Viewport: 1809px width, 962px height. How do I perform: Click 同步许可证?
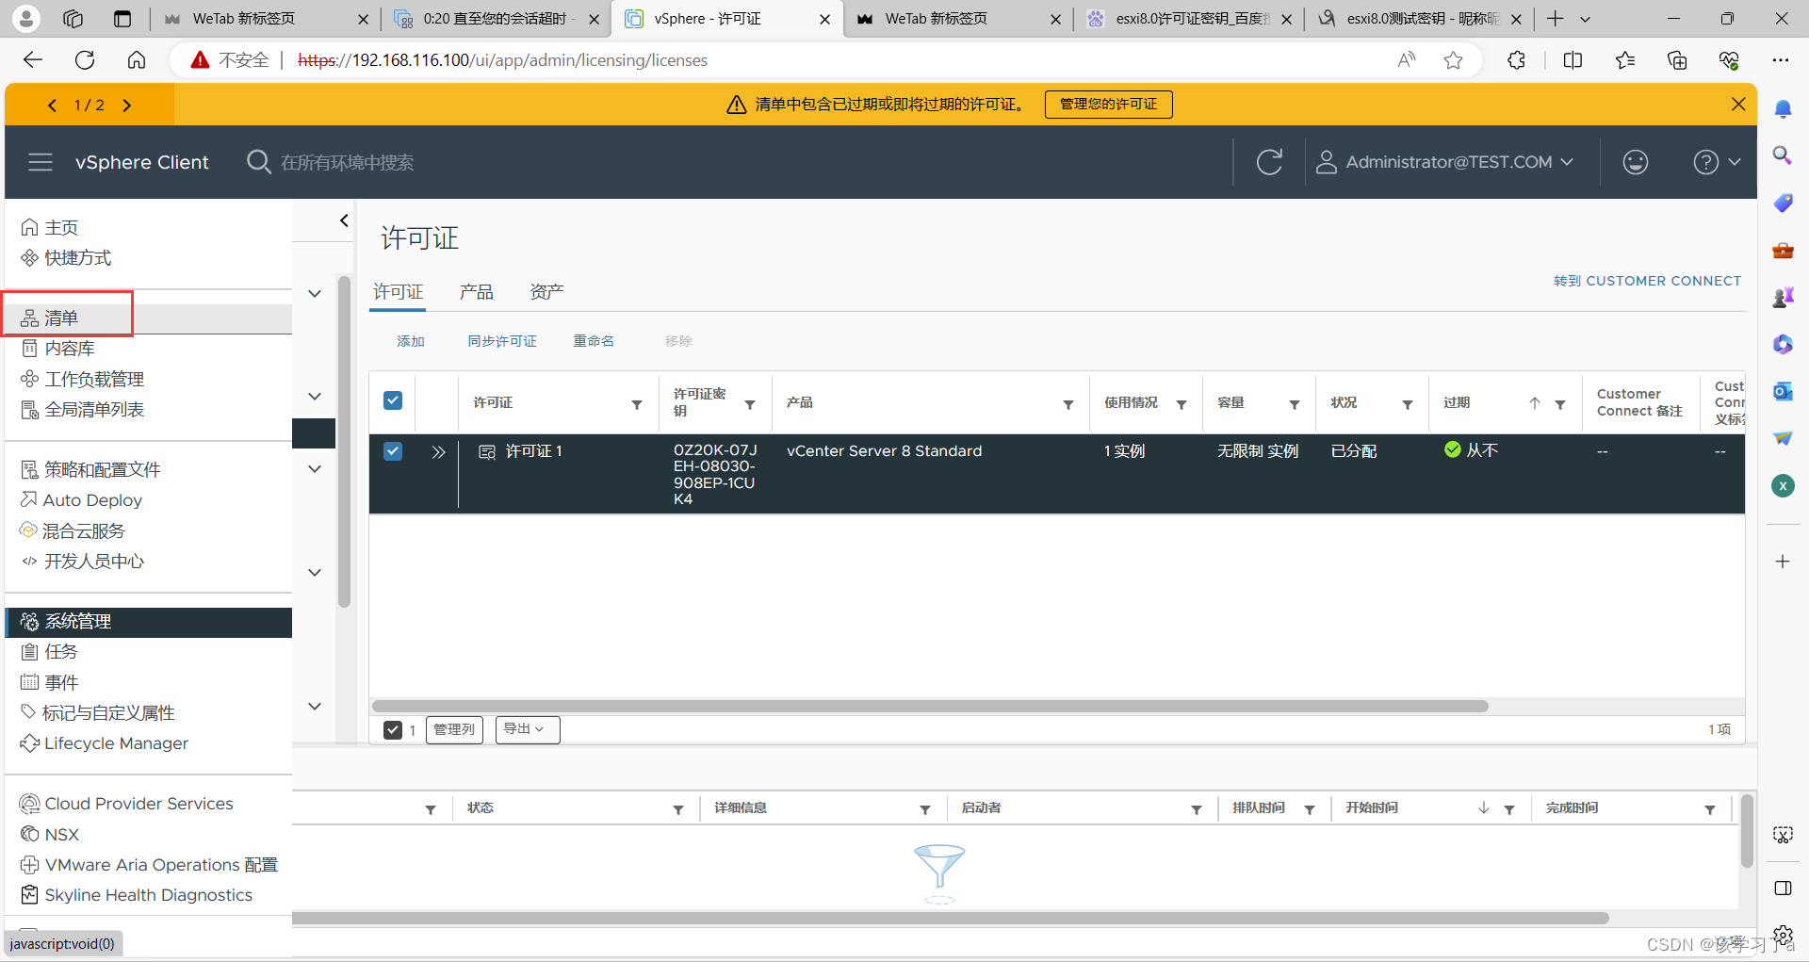click(502, 341)
